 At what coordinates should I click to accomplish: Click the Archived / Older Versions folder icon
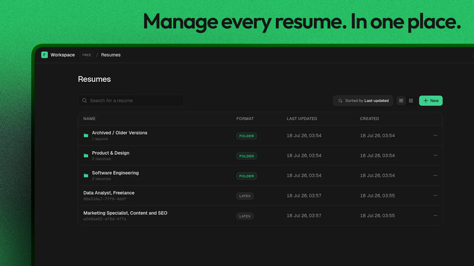[x=86, y=136]
